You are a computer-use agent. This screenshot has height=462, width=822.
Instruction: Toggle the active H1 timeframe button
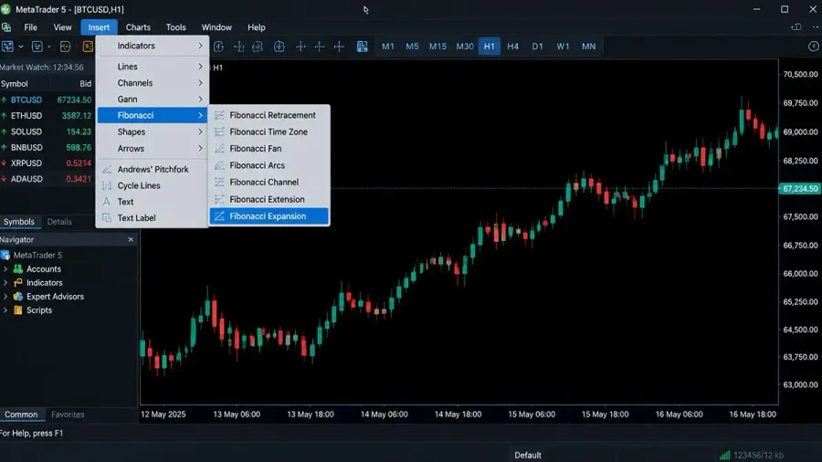(490, 47)
